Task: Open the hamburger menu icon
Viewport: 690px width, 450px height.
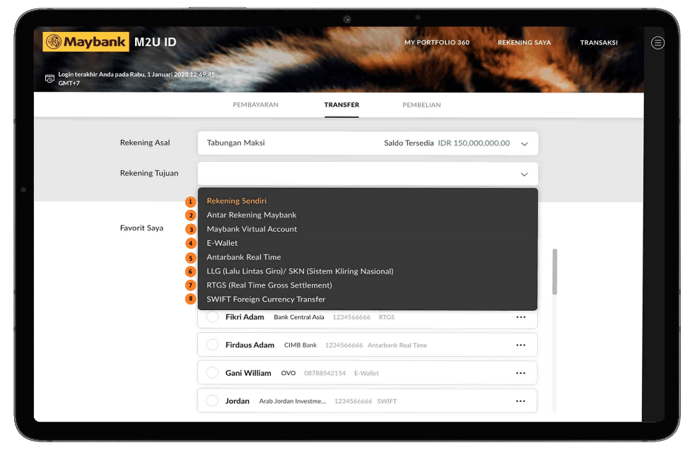Action: click(657, 42)
